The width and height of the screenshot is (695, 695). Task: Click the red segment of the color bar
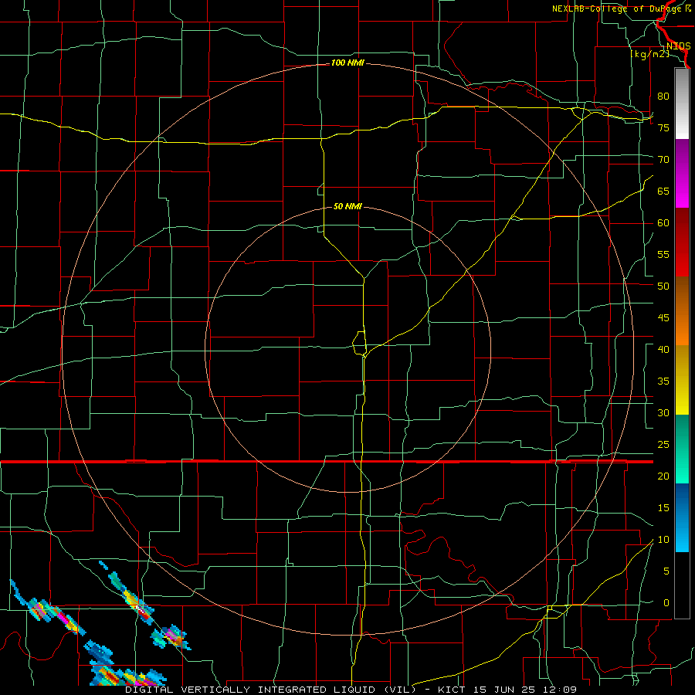pyautogui.click(x=682, y=242)
